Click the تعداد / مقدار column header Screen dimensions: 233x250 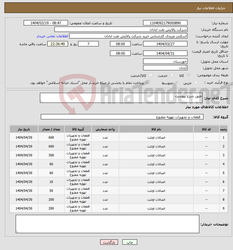point(51,129)
